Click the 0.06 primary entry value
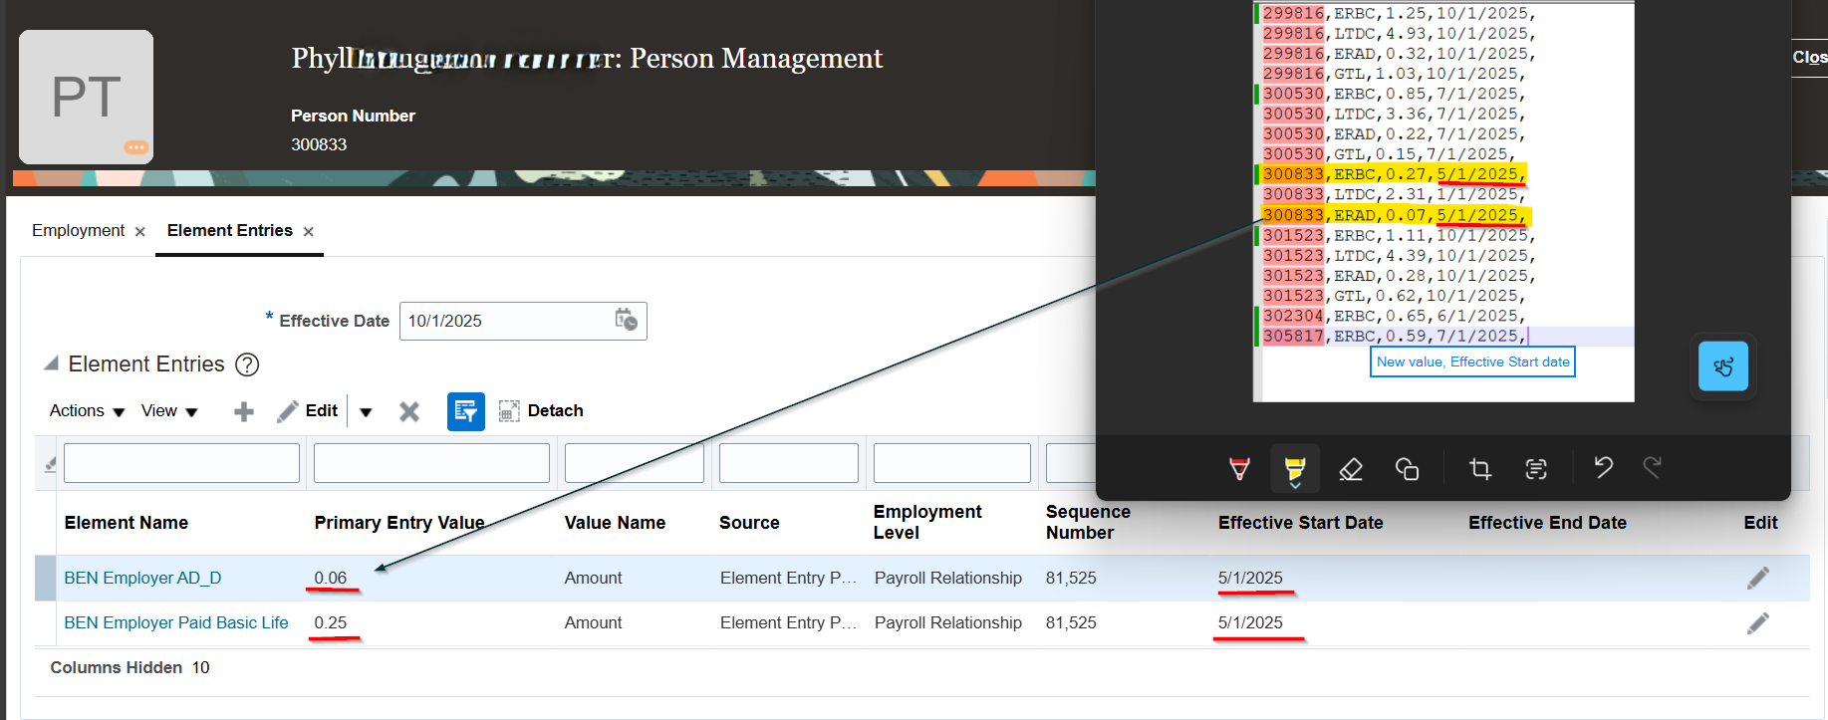 (x=331, y=578)
